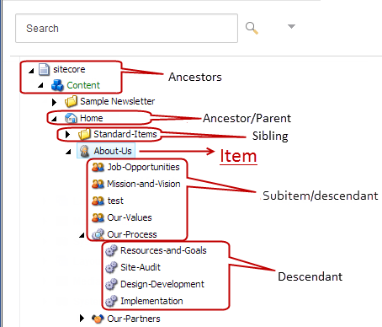Expand the Our-Partners node
382x327 pixels.
82,319
